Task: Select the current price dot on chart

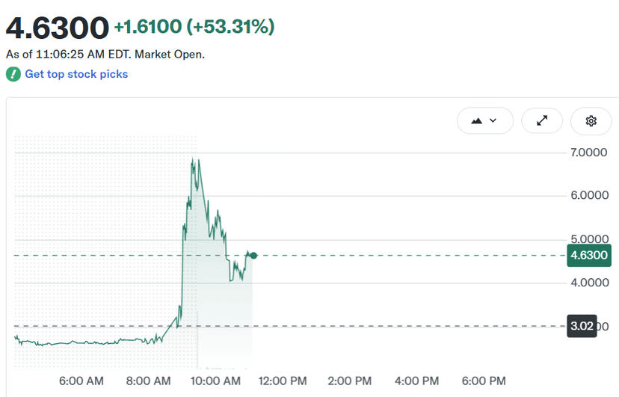Action: [253, 256]
